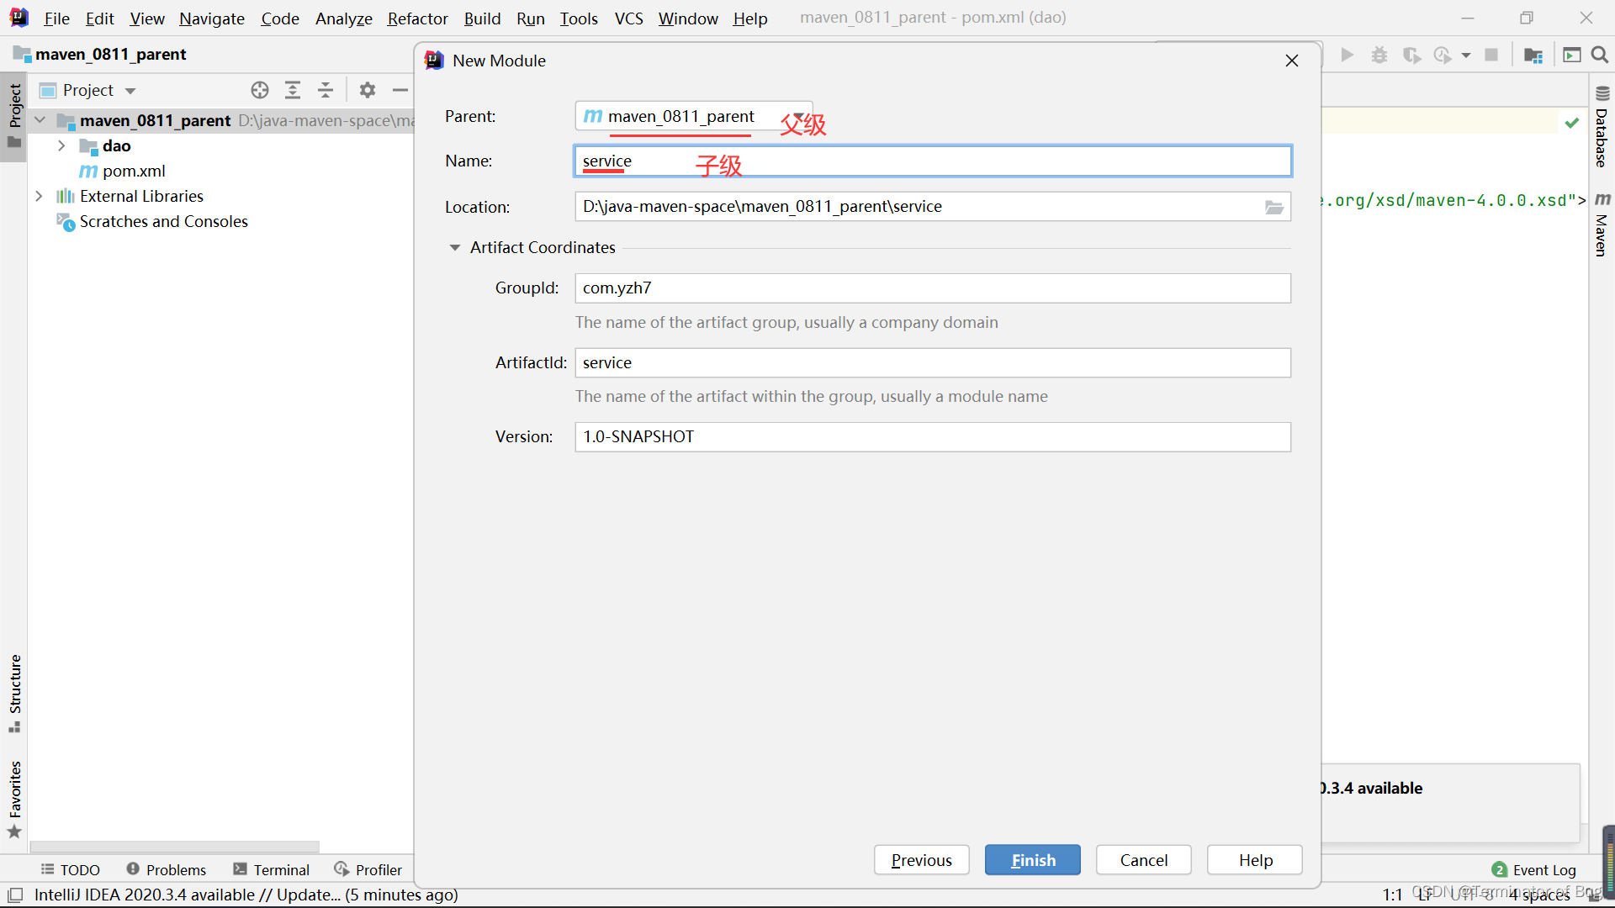Expand External Libraries node

[39, 196]
